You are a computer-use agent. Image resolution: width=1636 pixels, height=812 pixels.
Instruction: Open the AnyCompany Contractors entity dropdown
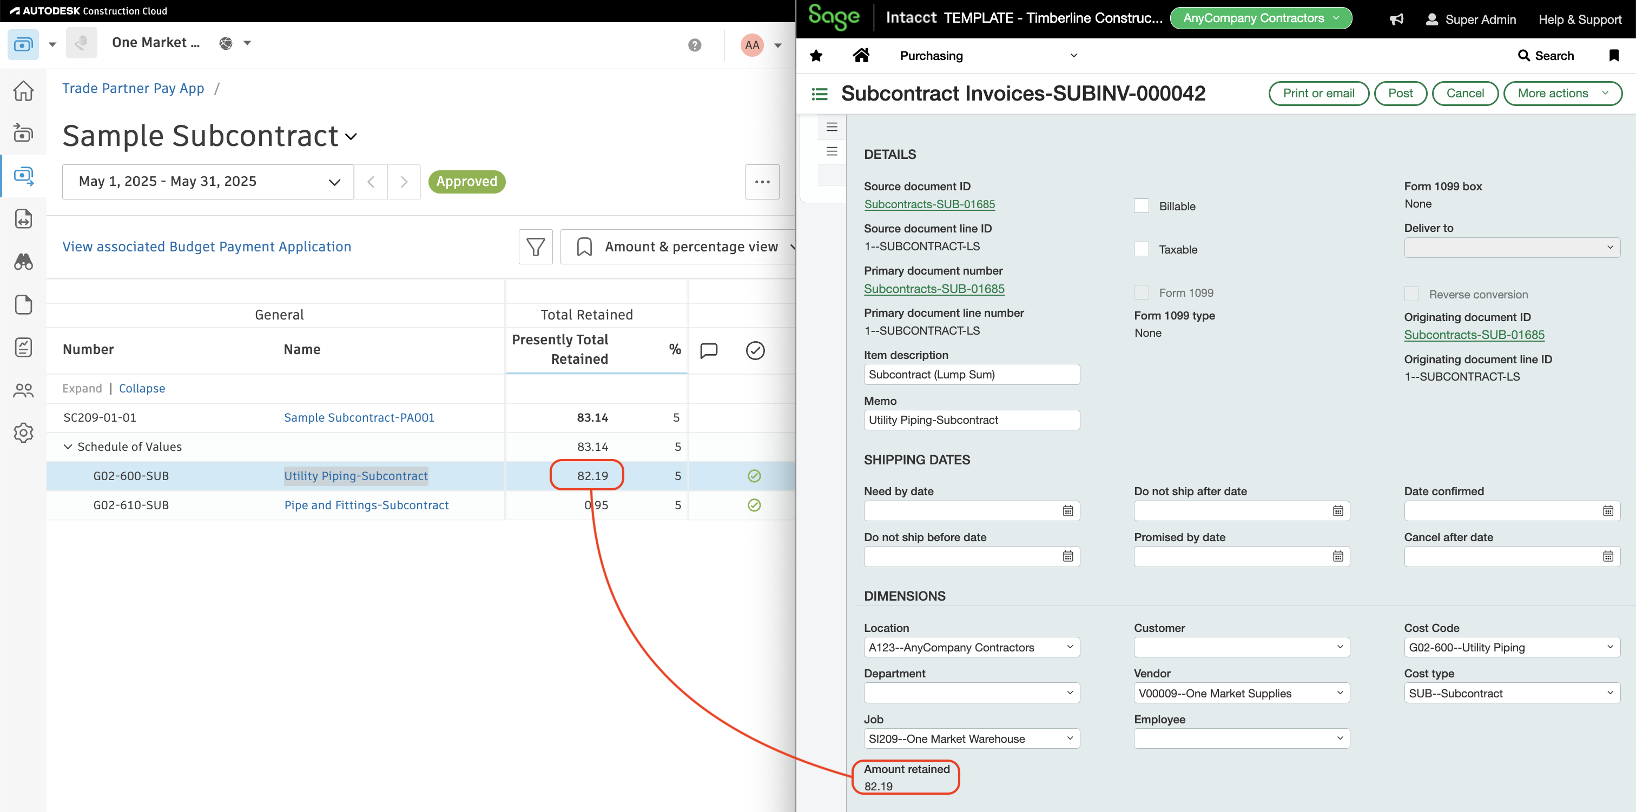pyautogui.click(x=1260, y=18)
